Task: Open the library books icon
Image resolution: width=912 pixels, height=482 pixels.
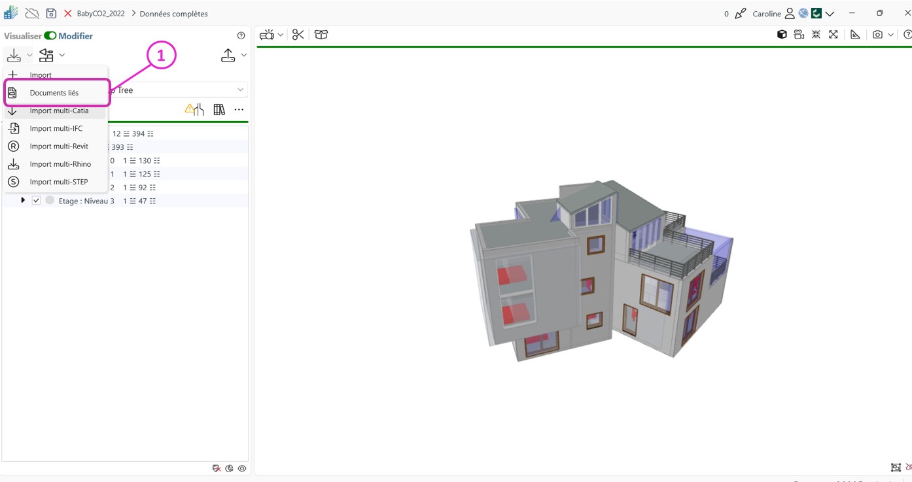Action: pos(219,110)
